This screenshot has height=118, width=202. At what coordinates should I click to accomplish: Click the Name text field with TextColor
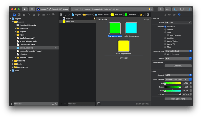click(x=176, y=22)
